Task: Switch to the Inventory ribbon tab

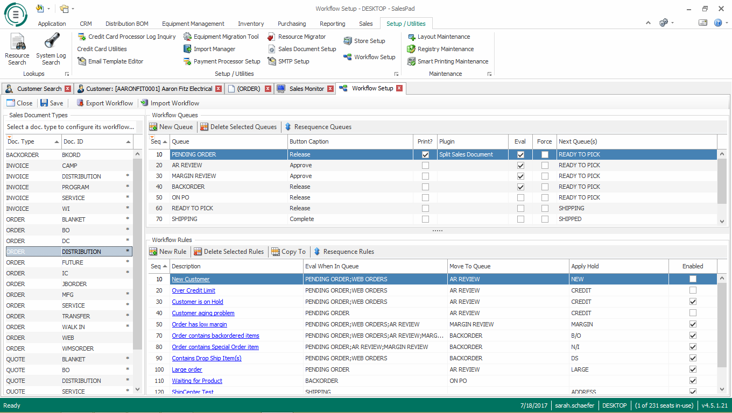Action: click(251, 24)
